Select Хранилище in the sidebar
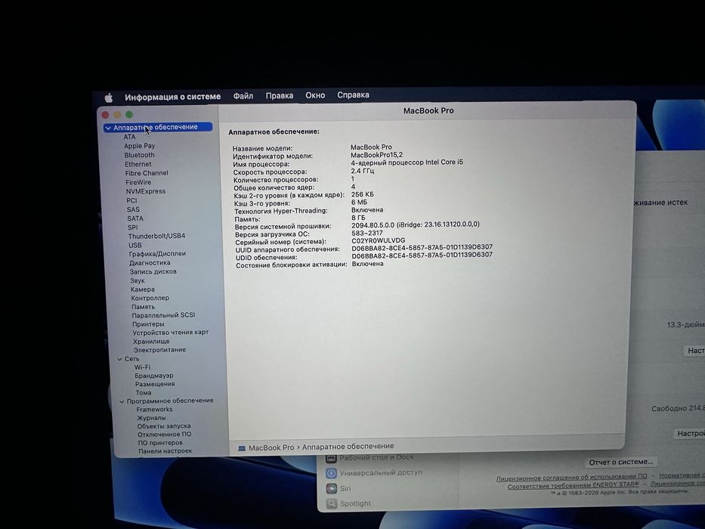This screenshot has width=705, height=529. click(152, 342)
